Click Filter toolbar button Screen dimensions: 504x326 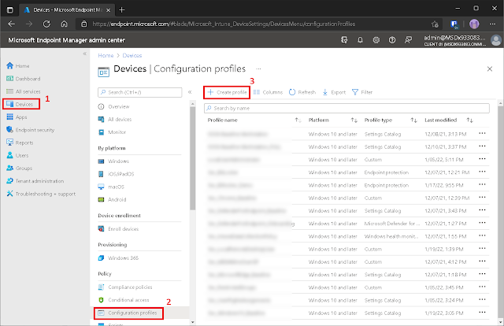coord(362,92)
